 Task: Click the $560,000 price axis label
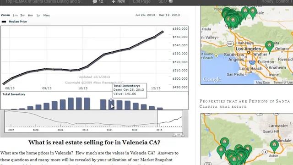(180, 28)
